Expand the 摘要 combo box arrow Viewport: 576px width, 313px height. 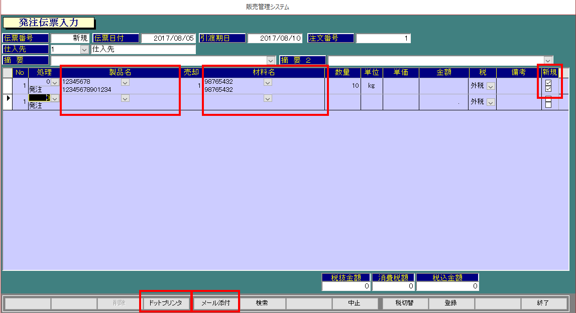[x=271, y=61]
